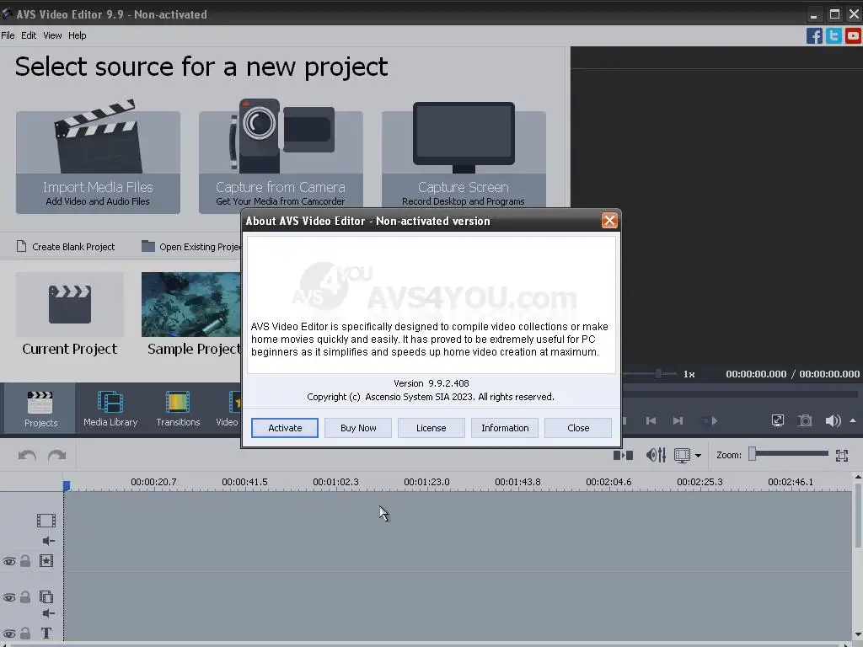863x647 pixels.
Task: Click the previous frame playback button
Action: coord(651,421)
